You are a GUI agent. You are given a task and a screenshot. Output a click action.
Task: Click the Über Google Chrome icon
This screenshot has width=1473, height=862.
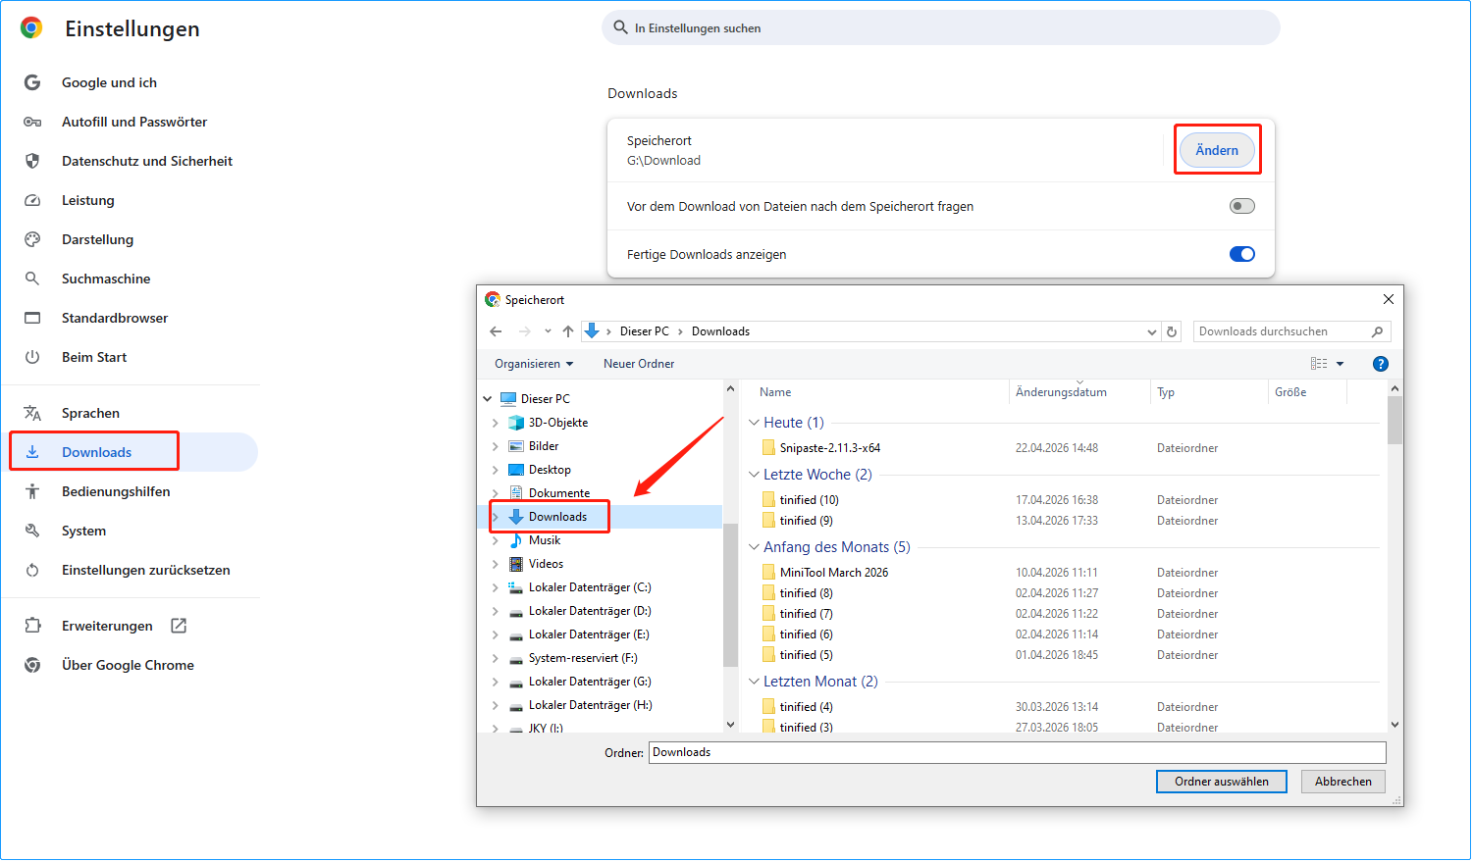click(32, 665)
